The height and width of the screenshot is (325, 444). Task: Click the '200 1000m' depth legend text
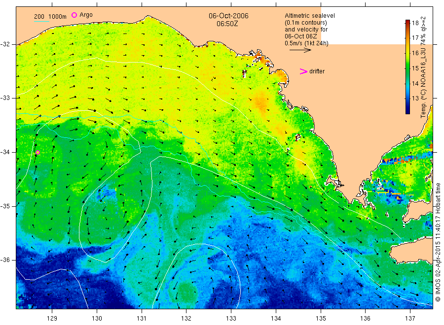coord(50,17)
